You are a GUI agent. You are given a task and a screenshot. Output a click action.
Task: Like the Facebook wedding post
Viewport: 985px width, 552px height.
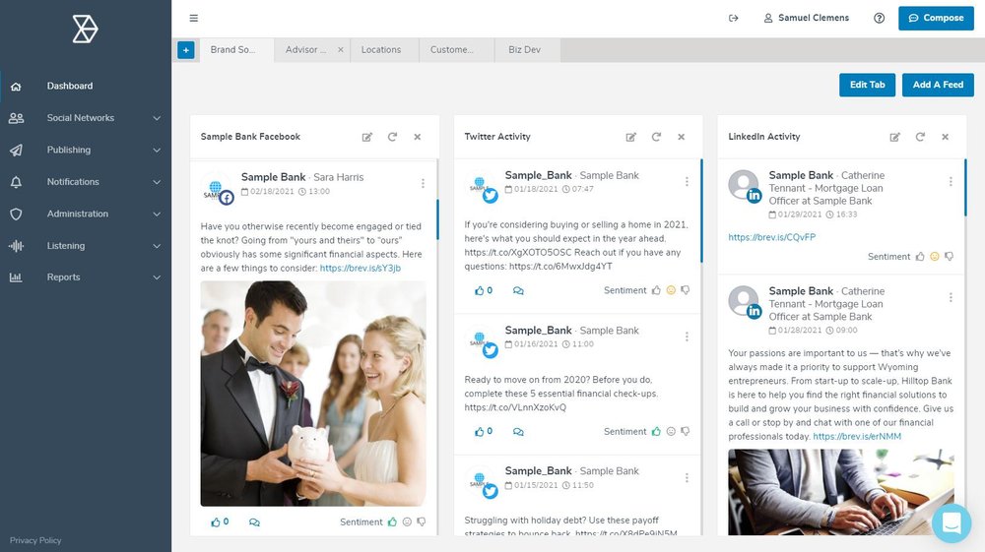point(220,521)
